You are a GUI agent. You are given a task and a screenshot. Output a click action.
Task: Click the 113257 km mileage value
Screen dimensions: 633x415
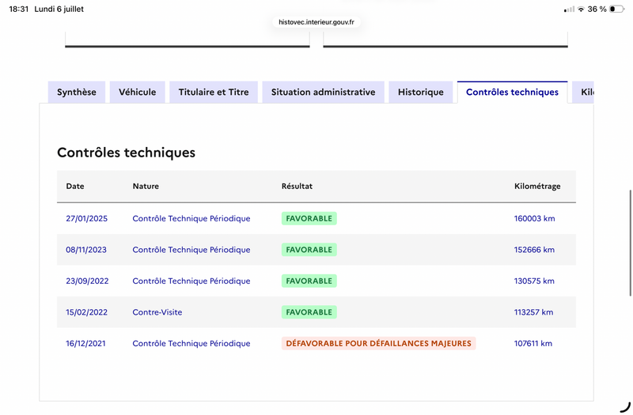(533, 312)
